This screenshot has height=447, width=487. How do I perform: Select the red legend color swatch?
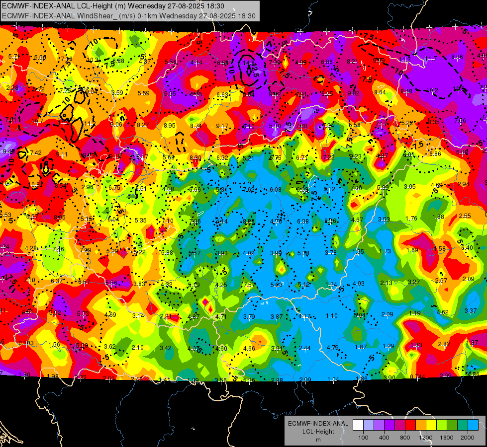pos(410,425)
